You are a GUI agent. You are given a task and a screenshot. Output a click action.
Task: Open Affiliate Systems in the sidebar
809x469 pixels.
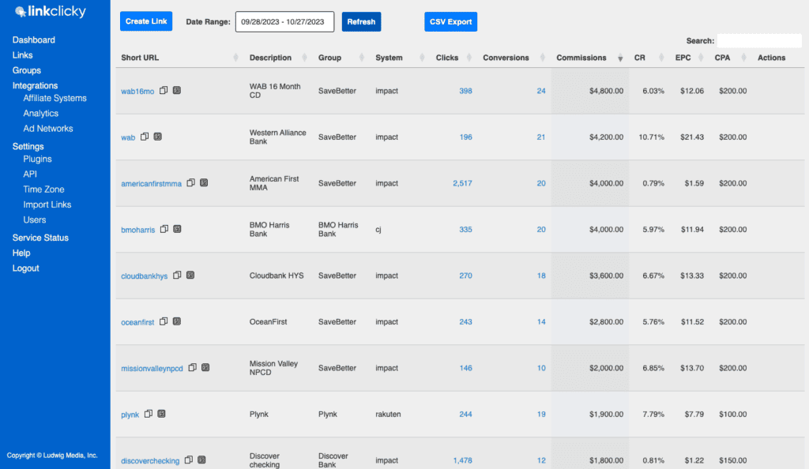(55, 98)
